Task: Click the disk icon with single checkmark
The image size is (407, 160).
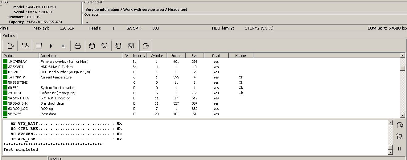Action: pos(92,46)
